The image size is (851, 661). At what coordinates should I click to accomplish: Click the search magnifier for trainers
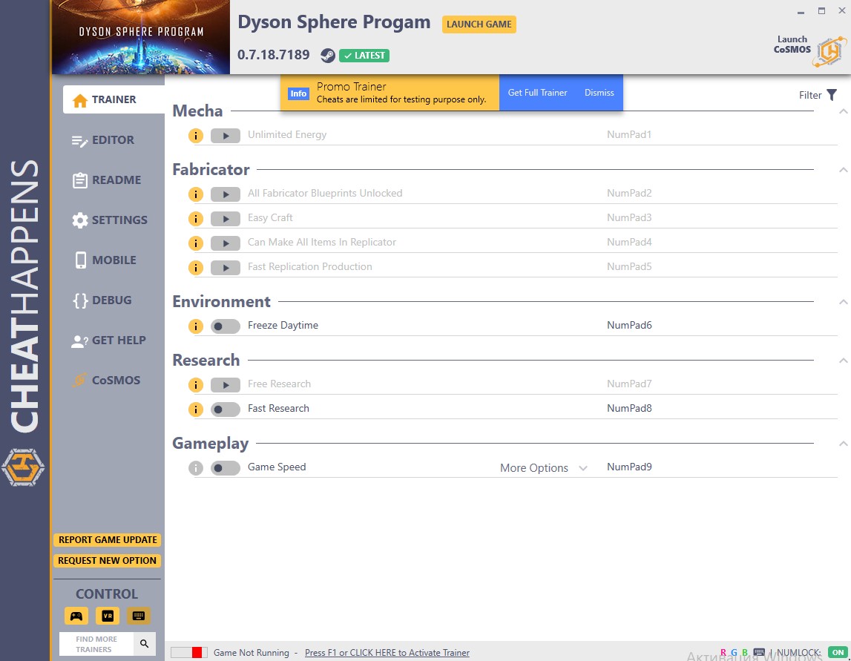(145, 644)
